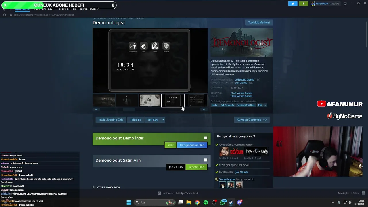Open the Çok Olumlu Turkish reviews link
Image resolution: width=368 pixels, height=207 pixels.
pos(241,83)
